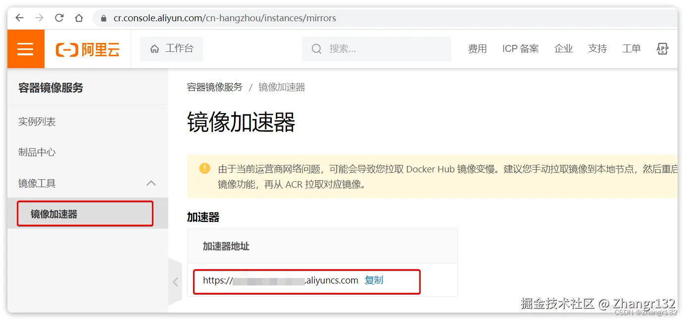Viewport: 685px width, 321px height.
Task: Open the 费用 menu
Action: [477, 48]
